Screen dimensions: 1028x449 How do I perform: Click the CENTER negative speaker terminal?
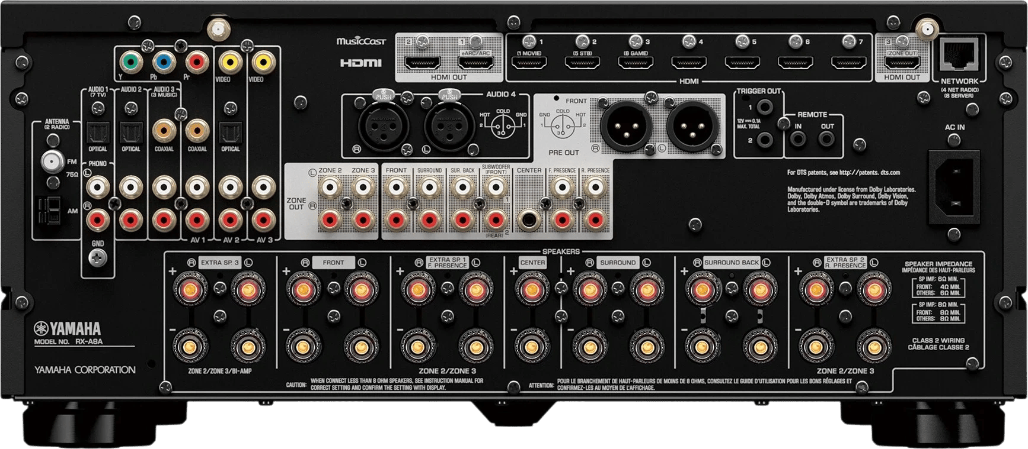[x=532, y=345]
